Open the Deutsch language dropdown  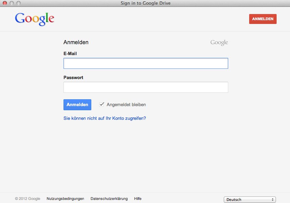coord(250,200)
